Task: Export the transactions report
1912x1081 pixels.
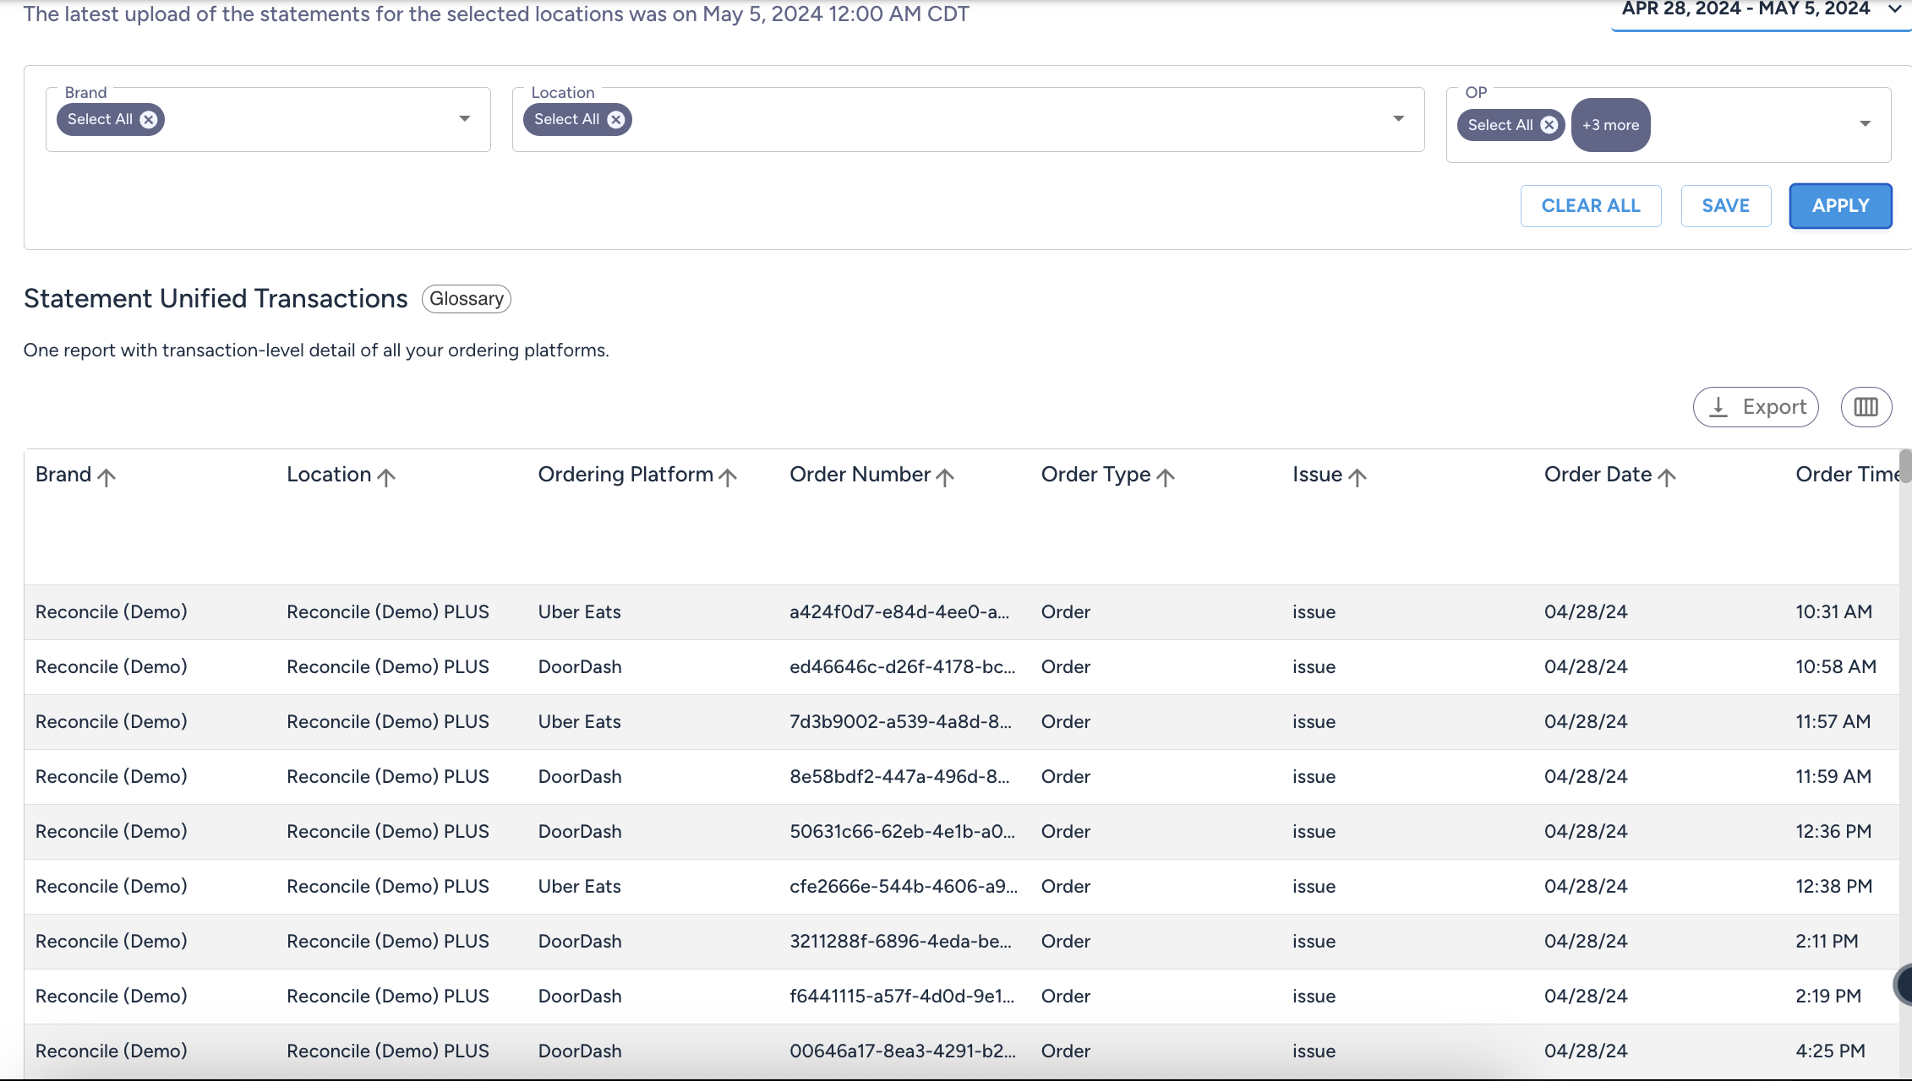Action: click(1756, 407)
